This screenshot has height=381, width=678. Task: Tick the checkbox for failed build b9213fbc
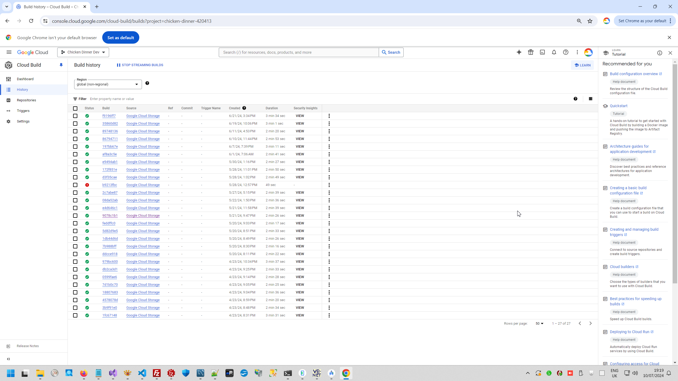tap(75, 185)
